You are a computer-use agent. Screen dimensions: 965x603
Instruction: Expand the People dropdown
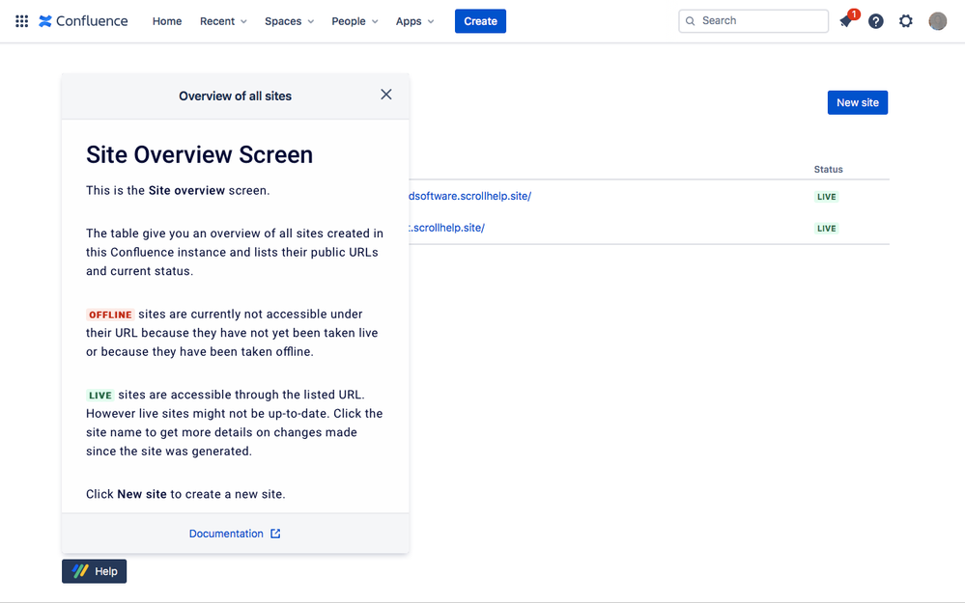tap(355, 21)
